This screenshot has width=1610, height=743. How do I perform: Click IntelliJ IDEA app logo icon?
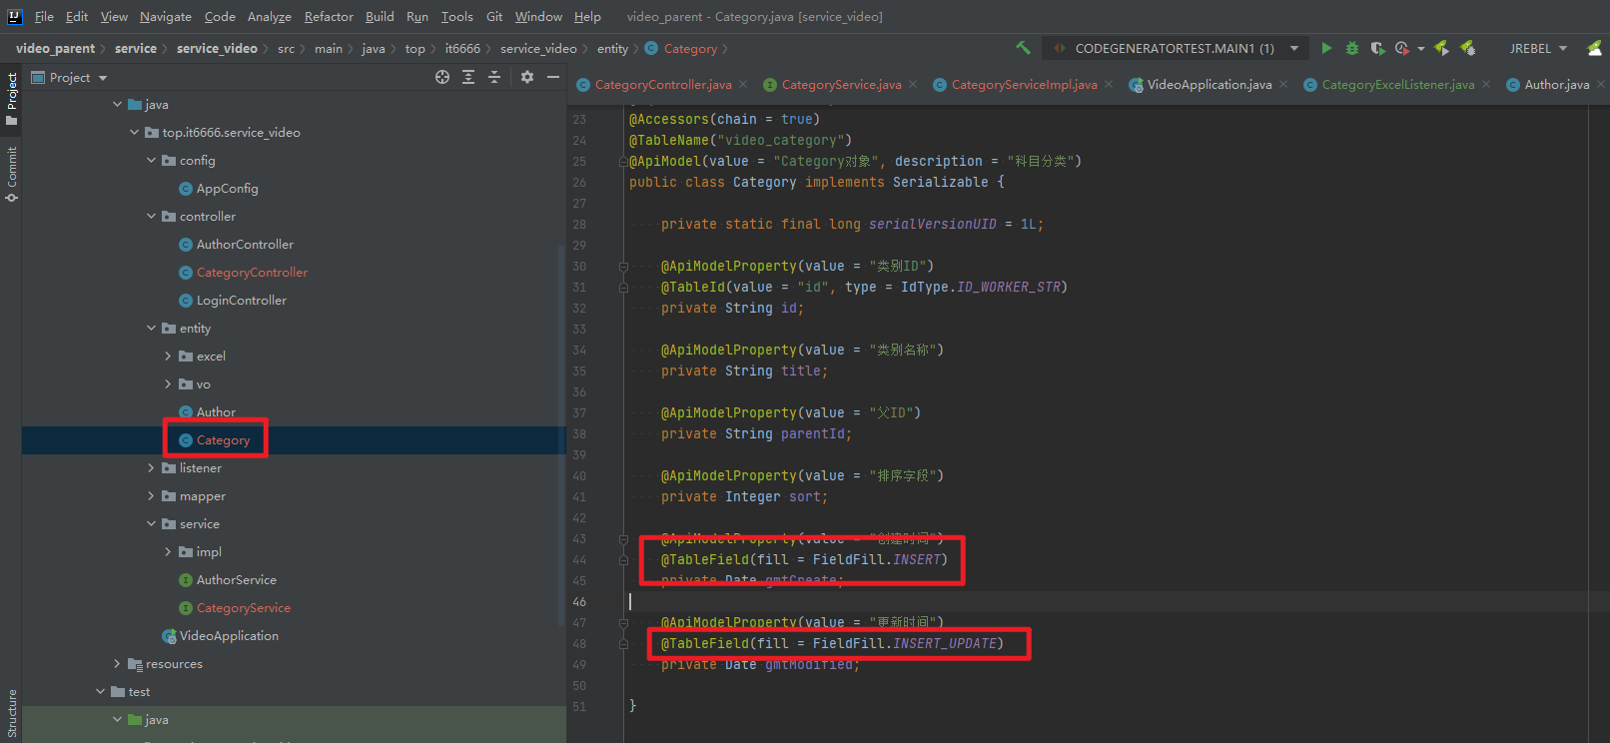[x=15, y=16]
